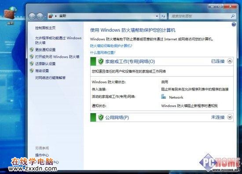Click shield icon next to 高级设置

(x=32, y=70)
